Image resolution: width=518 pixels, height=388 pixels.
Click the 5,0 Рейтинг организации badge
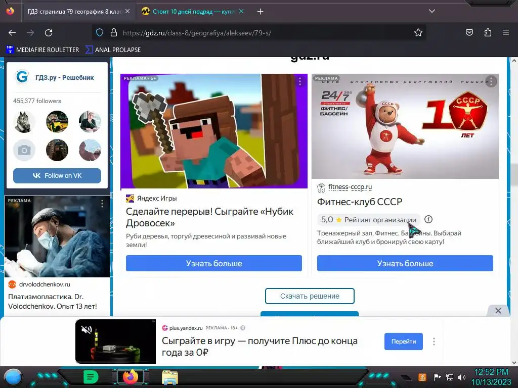(369, 220)
